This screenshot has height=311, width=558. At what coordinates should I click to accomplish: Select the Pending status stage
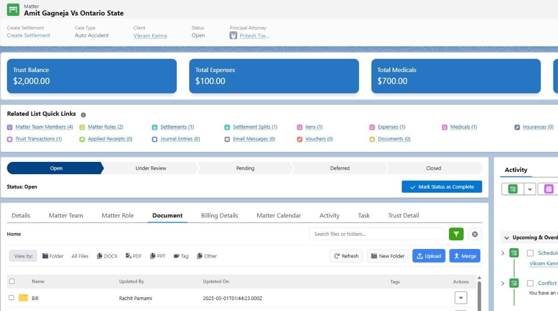coord(245,168)
